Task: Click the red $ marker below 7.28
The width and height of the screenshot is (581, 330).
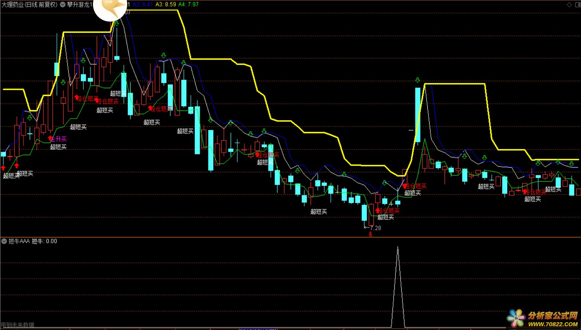Action: 370,234
